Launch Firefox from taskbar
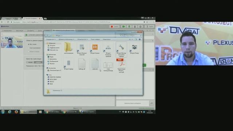 coord(16,112)
